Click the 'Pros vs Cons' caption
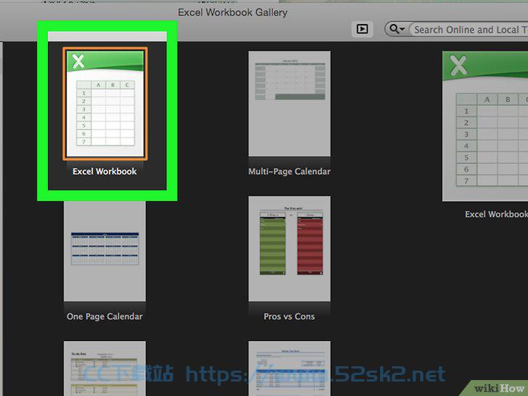528x396 pixels. (289, 316)
